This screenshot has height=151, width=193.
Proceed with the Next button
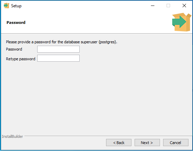tap(147, 143)
